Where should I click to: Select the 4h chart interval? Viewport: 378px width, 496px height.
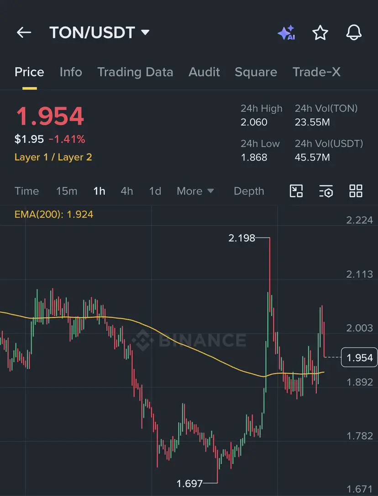[x=127, y=191]
